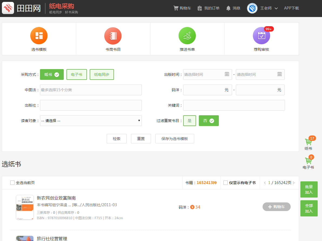Screen dimensions: 322x241
Task: Open APP下载 in top navigation
Action: point(291,8)
